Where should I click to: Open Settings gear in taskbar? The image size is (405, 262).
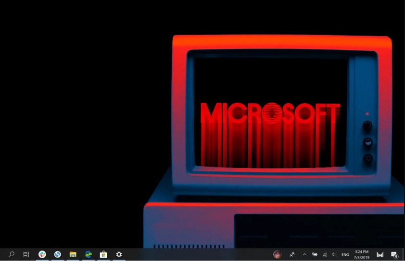[119, 254]
